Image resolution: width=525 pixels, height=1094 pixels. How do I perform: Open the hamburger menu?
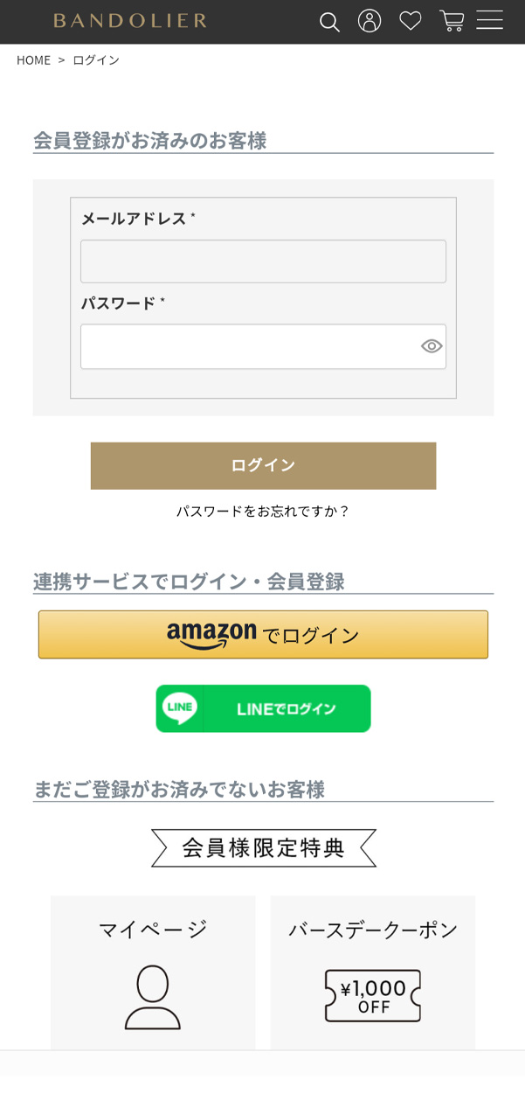click(x=490, y=21)
